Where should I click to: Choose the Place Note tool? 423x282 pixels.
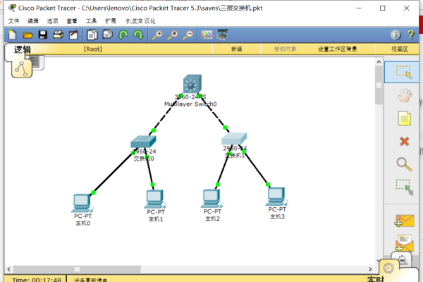[x=405, y=118]
